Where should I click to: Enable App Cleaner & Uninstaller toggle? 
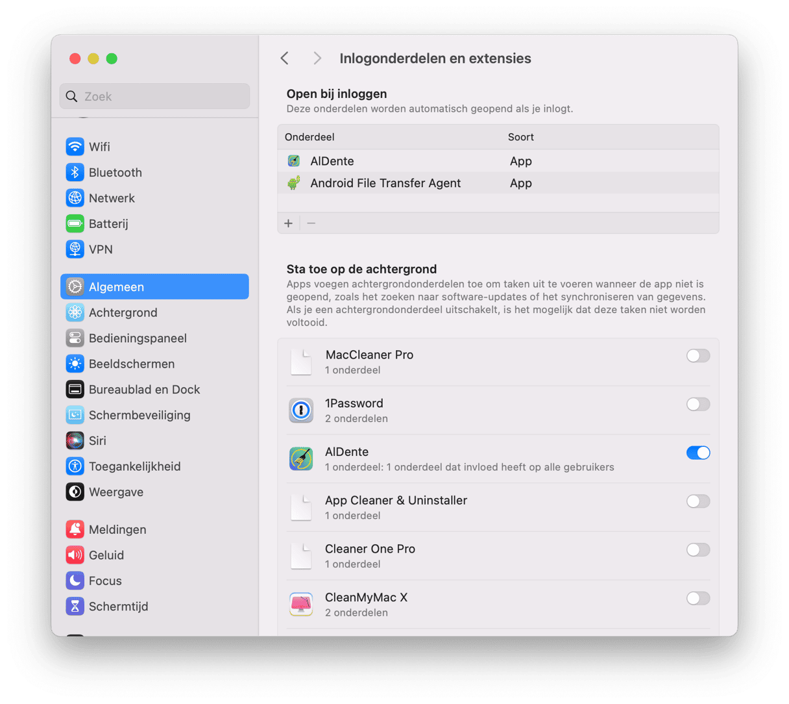click(x=698, y=501)
